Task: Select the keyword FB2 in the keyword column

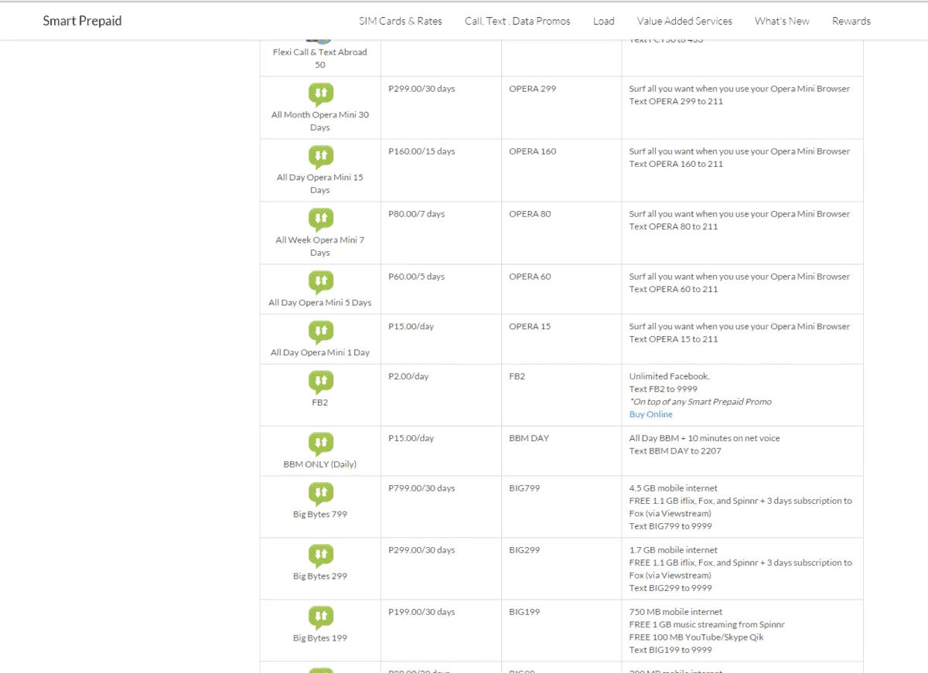Action: click(517, 376)
